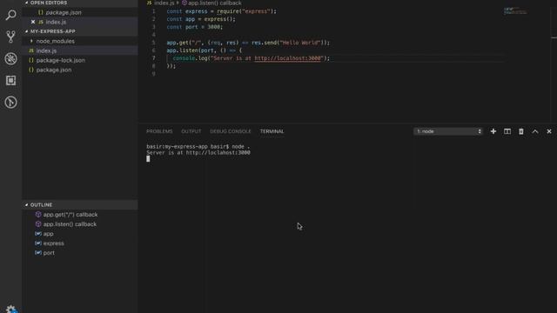This screenshot has height=313, width=557.
Task: Click "Hello World" string on line 5
Action: pyautogui.click(x=300, y=43)
